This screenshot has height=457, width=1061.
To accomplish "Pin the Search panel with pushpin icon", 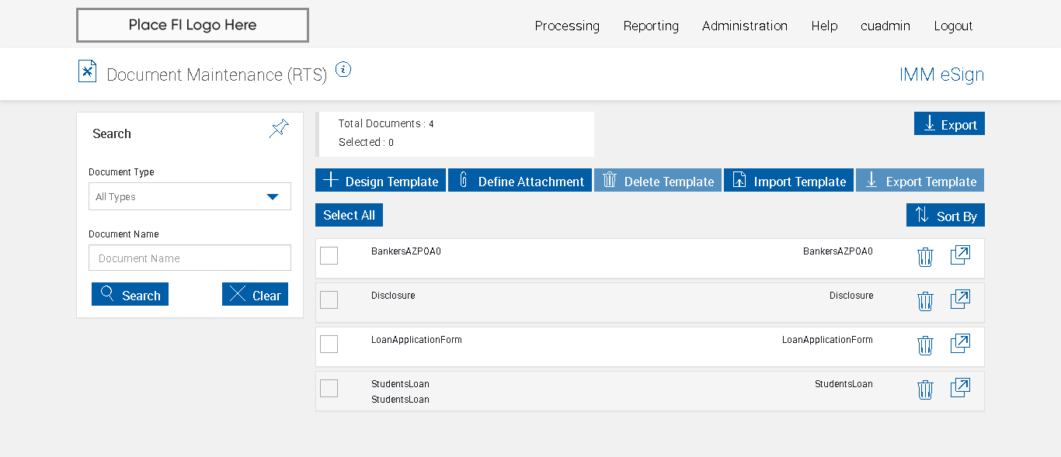I will click(x=279, y=129).
